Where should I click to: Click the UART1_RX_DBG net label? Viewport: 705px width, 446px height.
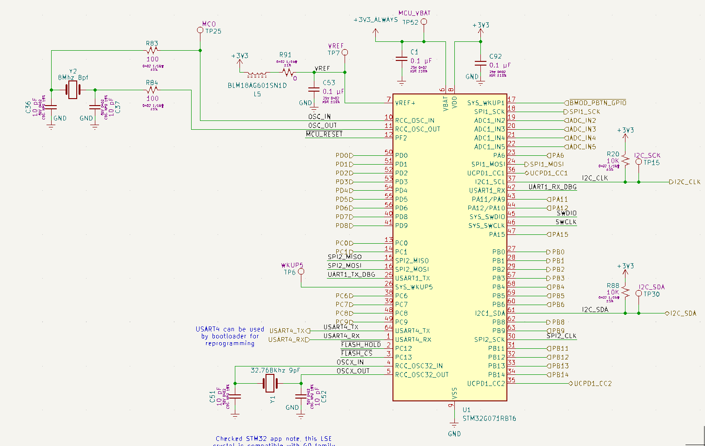(x=552, y=187)
